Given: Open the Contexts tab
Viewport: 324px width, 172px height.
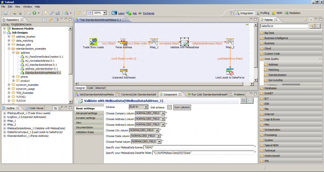Looking at the screenshot, I should pos(137,94).
